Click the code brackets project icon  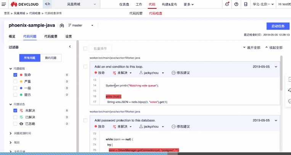47,4
